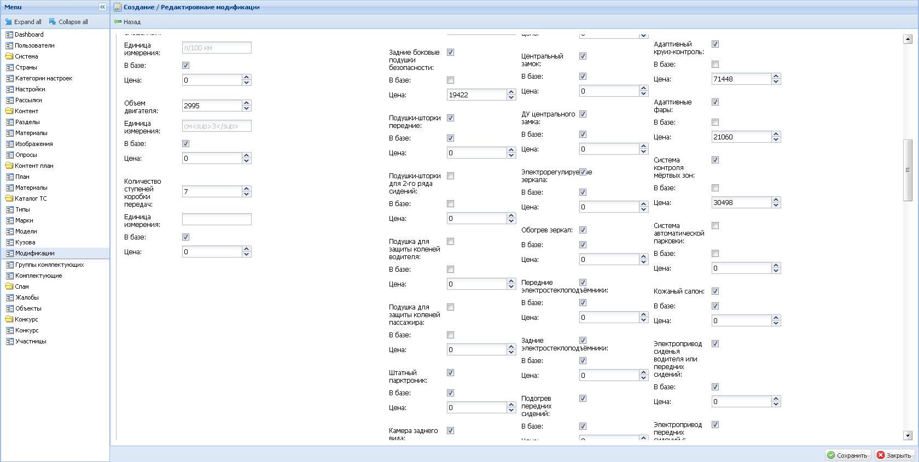Expand the Контент folder
Image resolution: width=919 pixels, height=462 pixels.
(9, 111)
